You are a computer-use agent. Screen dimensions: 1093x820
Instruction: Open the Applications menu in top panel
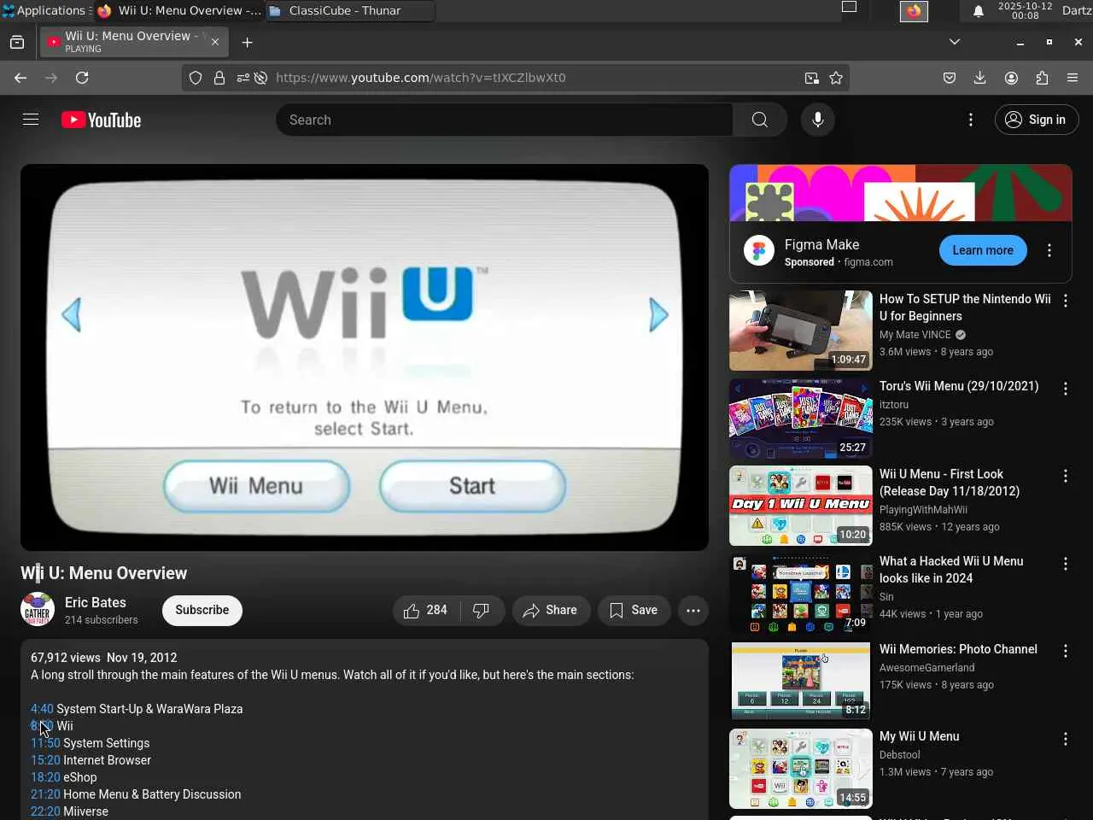click(x=45, y=11)
